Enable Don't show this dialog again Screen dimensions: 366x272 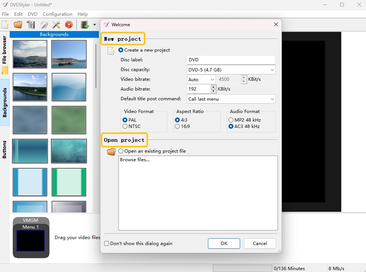pos(106,243)
